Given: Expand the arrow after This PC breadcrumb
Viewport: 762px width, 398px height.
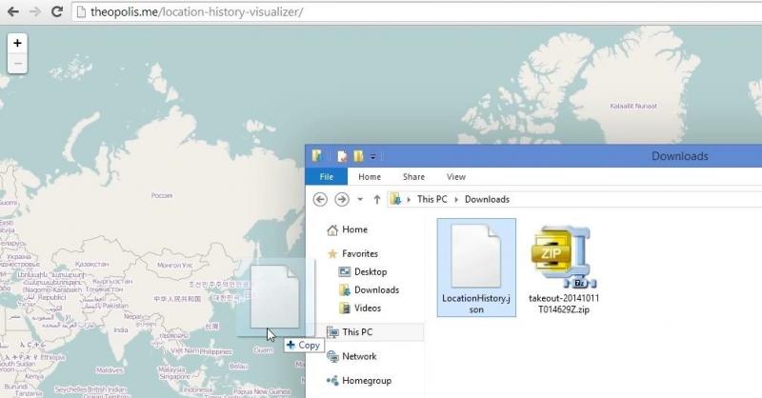Looking at the screenshot, I should (456, 199).
